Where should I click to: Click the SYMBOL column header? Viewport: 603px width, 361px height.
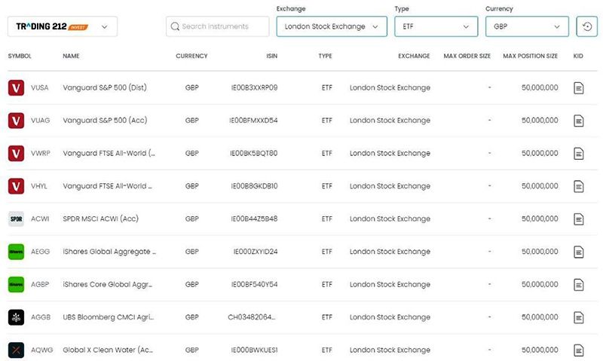(x=20, y=56)
